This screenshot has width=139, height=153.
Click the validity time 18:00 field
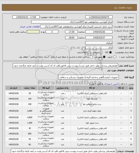click(x=71, y=37)
